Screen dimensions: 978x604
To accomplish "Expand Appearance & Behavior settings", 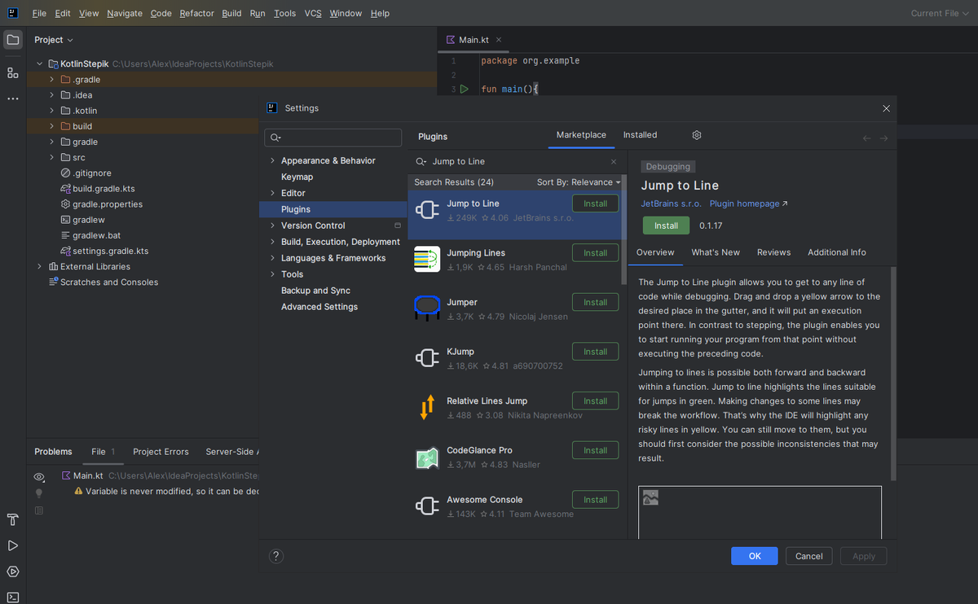I will (272, 160).
